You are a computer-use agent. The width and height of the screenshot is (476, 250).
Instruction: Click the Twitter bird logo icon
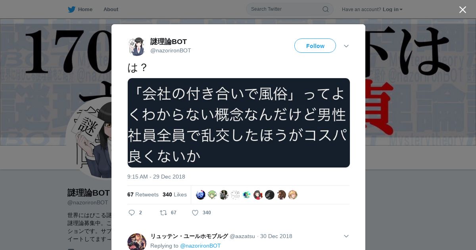(x=71, y=9)
